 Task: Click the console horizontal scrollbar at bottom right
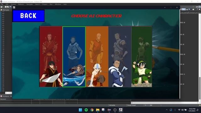165,103
